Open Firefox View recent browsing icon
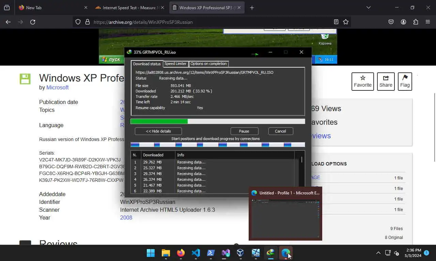The width and height of the screenshot is (436, 261). click(x=7, y=7)
